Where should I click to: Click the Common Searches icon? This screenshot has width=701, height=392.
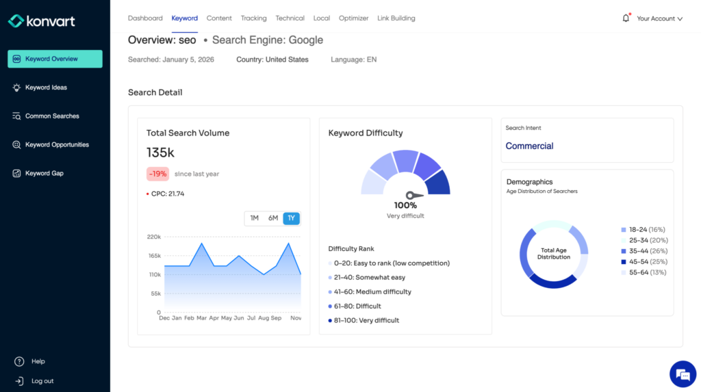16,116
